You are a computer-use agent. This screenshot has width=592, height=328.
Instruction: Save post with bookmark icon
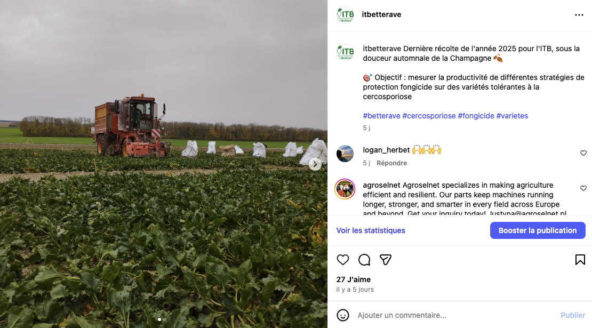coord(580,260)
